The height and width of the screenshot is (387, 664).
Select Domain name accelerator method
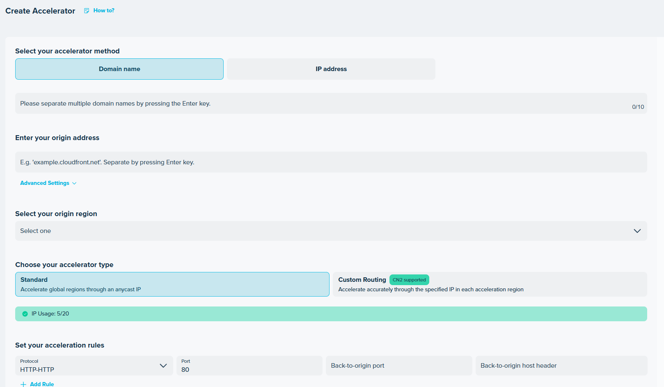[x=119, y=69]
